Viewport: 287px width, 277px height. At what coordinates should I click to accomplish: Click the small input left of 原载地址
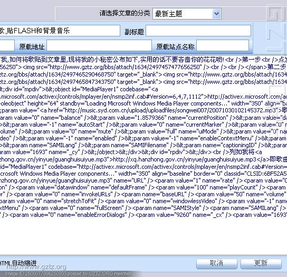[x=7, y=45]
